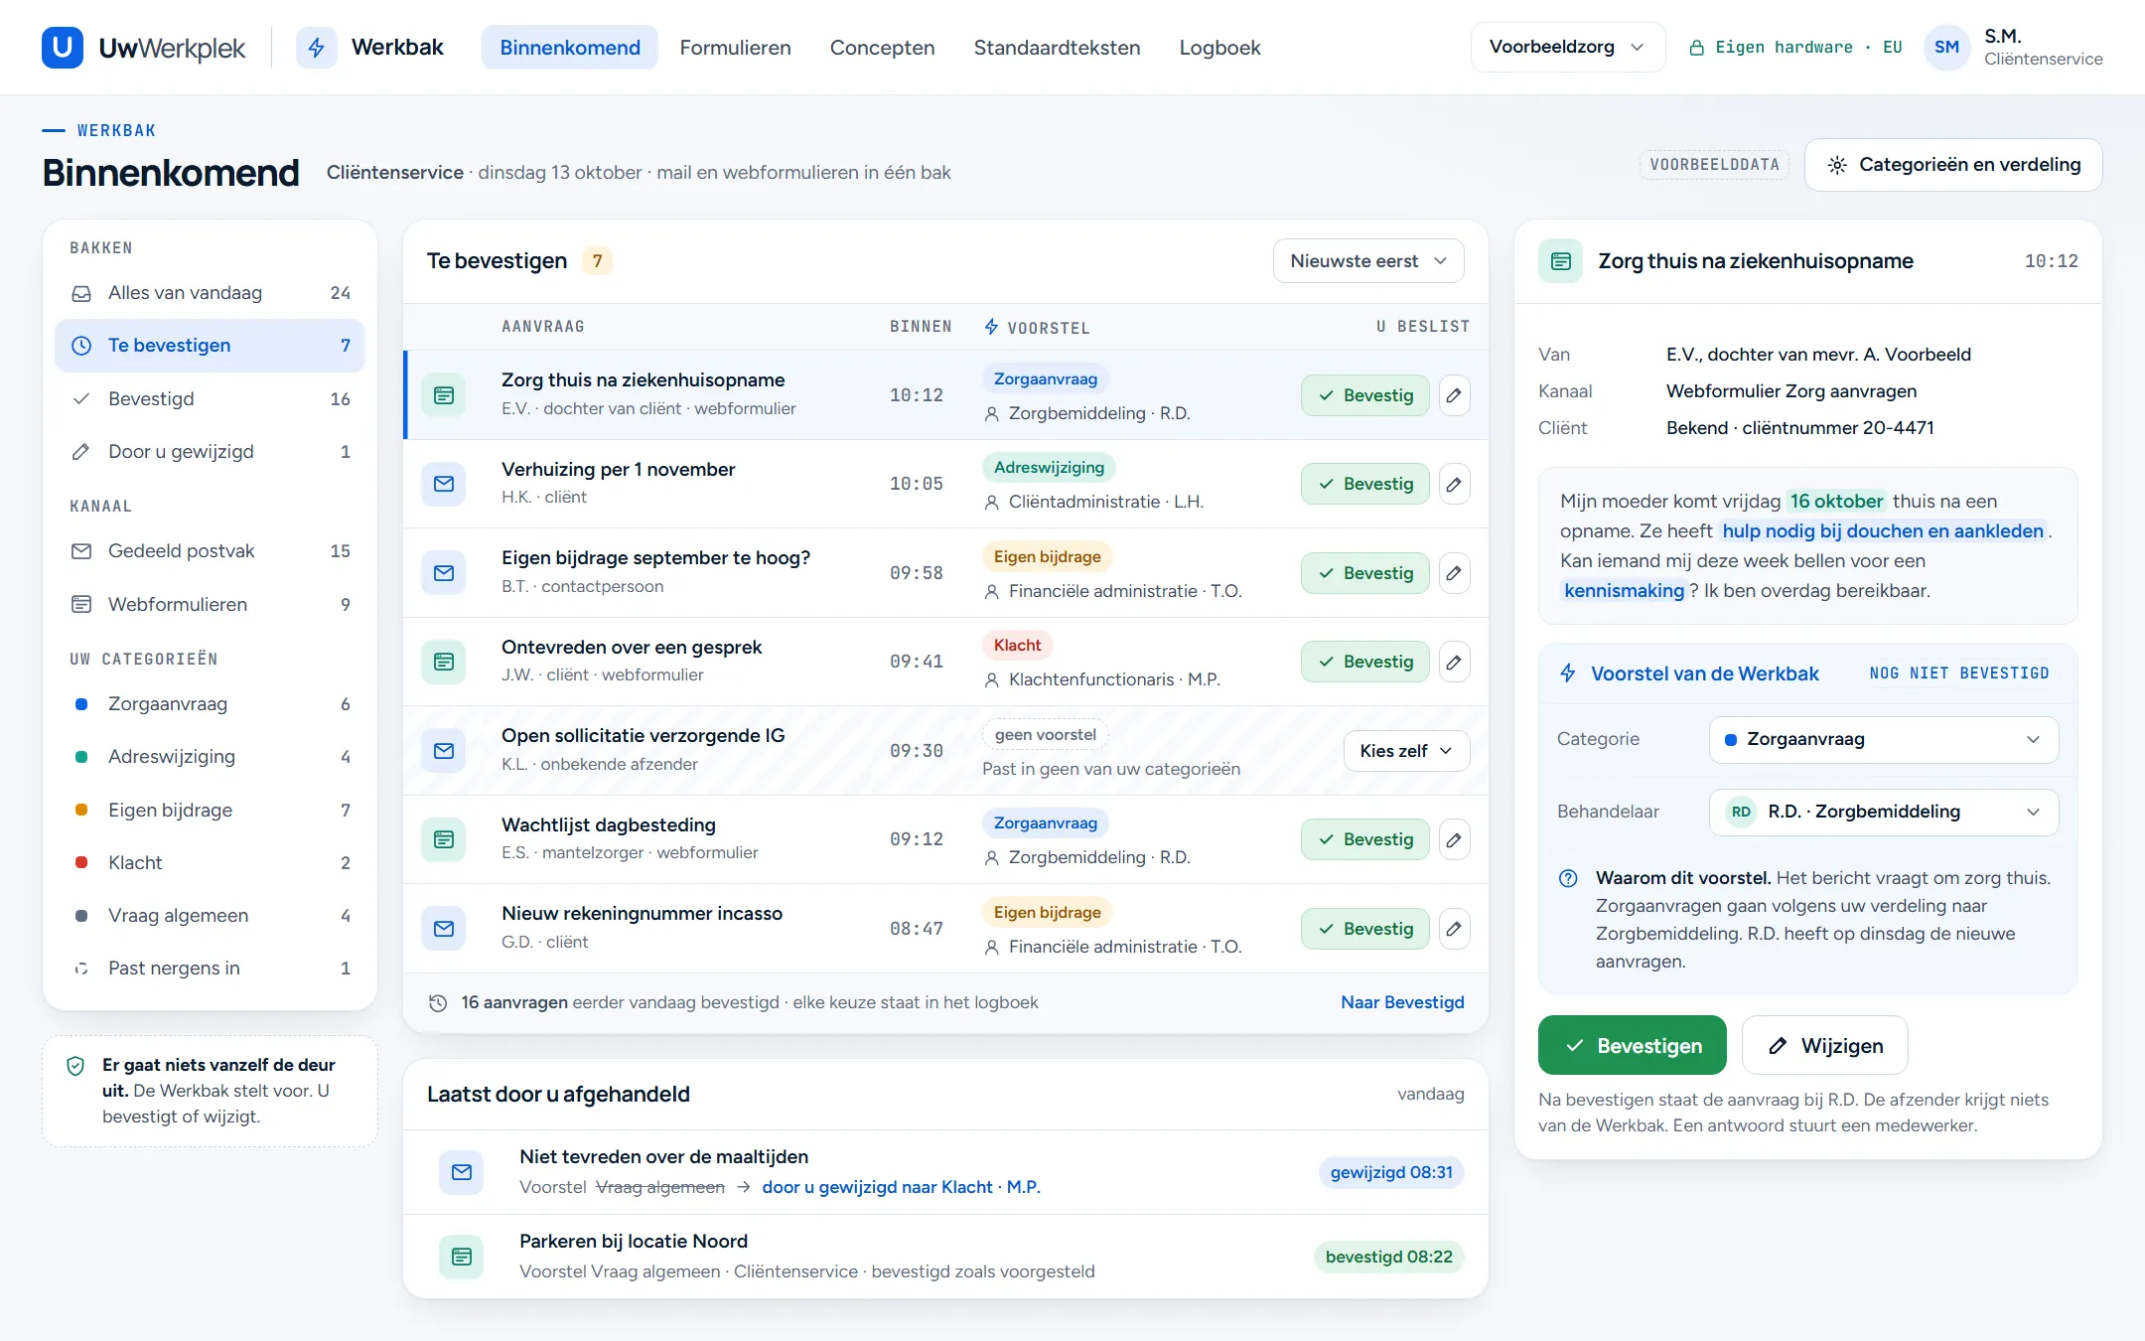Image resolution: width=2145 pixels, height=1341 pixels.
Task: Click pencil edit icon for Eigen bijdrage september row
Action: click(x=1454, y=573)
